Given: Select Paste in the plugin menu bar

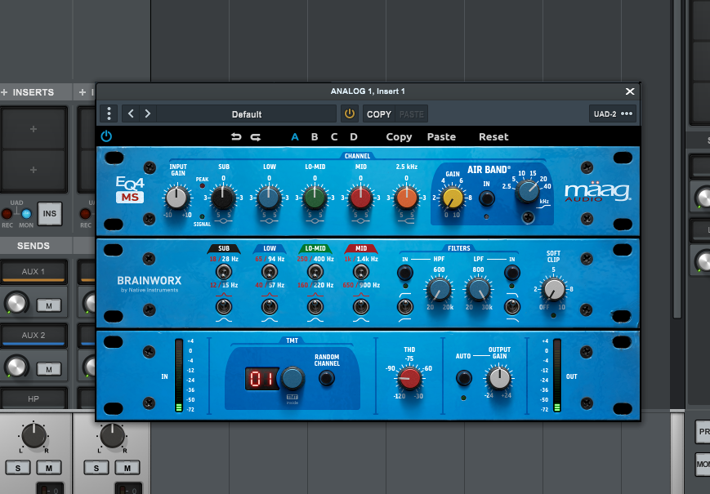Looking at the screenshot, I should pyautogui.click(x=441, y=136).
